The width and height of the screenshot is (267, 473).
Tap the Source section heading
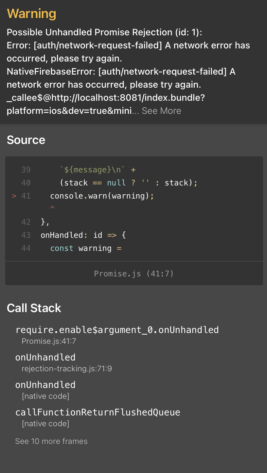pyautogui.click(x=26, y=140)
